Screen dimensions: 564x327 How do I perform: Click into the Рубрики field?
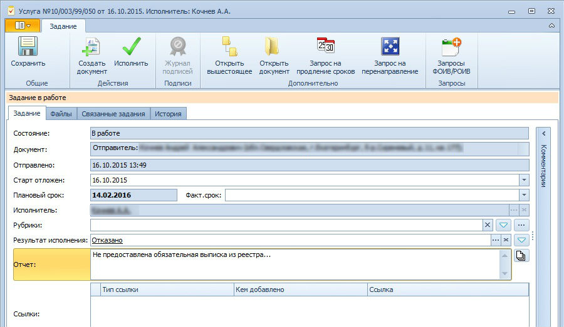pos(286,225)
